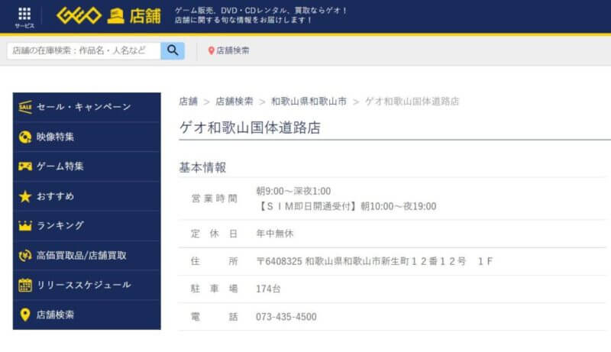
Task: Open おすすめ menu item
Action: 87,196
